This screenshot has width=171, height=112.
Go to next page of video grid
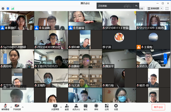165,59
